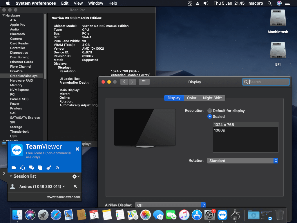Open TeamViewer file transfer icon
The width and height of the screenshot is (297, 223).
40,168
